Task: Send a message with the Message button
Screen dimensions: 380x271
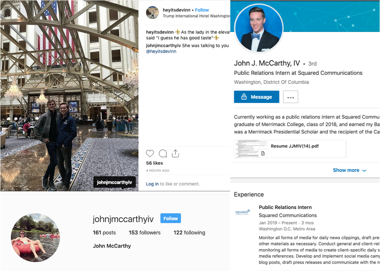Action: [x=256, y=97]
